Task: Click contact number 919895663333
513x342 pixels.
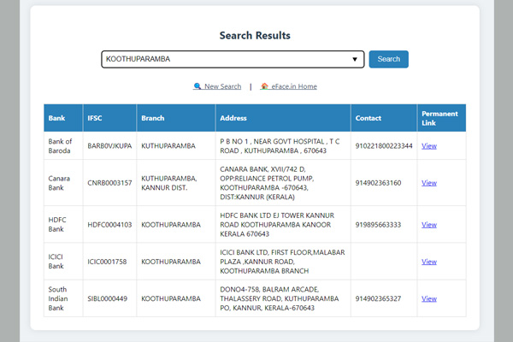Action: [378, 225]
